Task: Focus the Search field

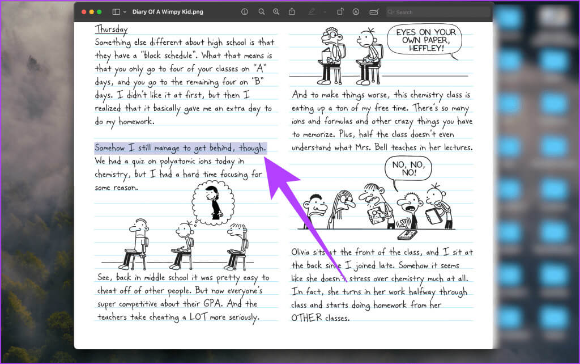Action: 438,12
